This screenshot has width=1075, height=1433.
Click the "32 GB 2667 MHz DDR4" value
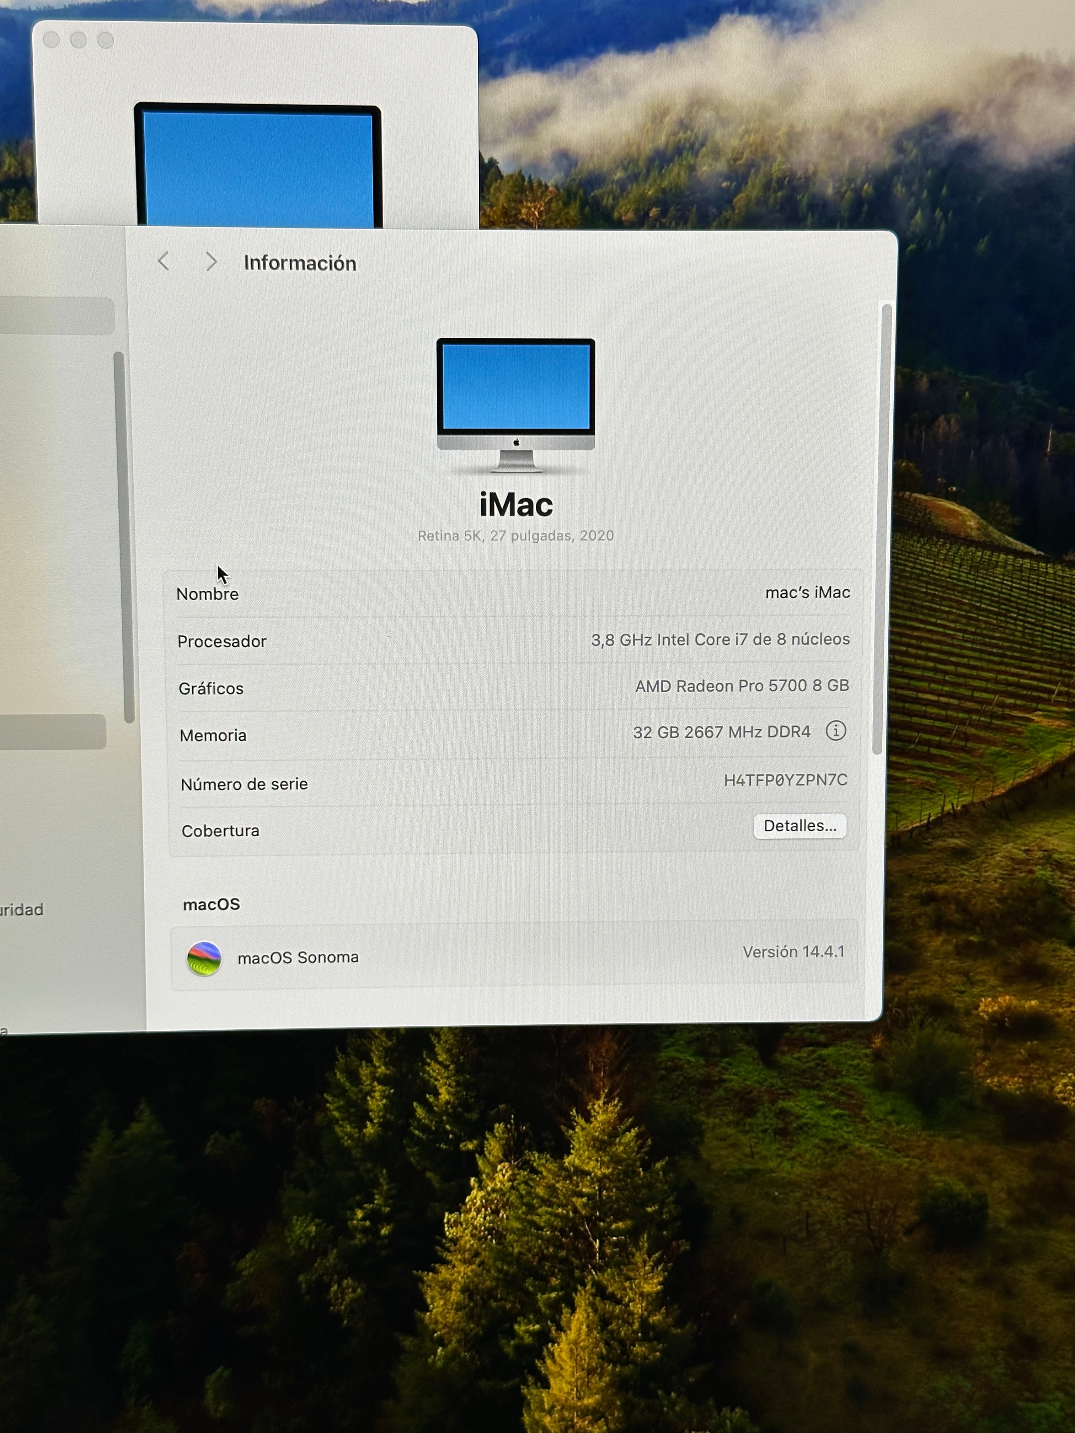(721, 732)
